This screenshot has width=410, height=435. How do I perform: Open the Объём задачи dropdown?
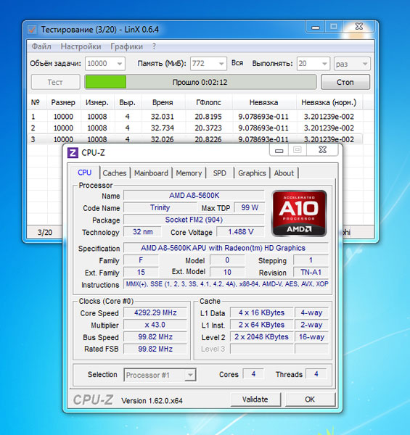120,64
